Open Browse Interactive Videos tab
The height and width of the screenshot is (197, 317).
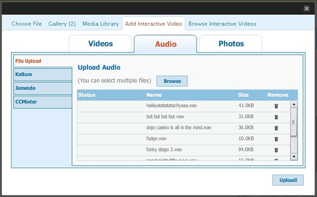[x=222, y=24]
